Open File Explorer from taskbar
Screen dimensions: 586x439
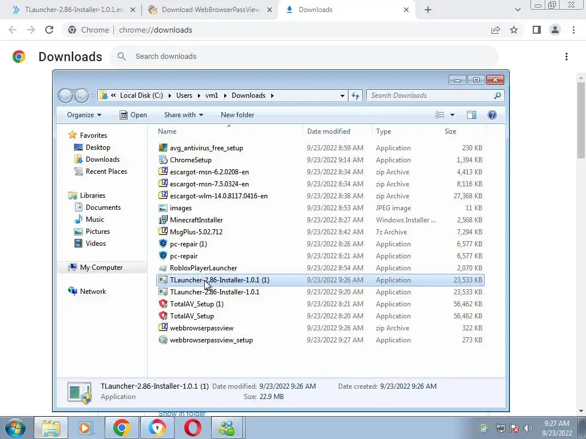[51, 428]
